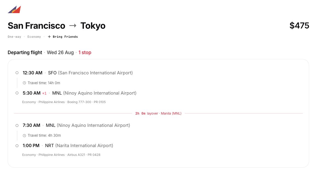This screenshot has width=316, height=175.
Task: Click the plus icon beside Bring Friends
Action: coord(49,37)
